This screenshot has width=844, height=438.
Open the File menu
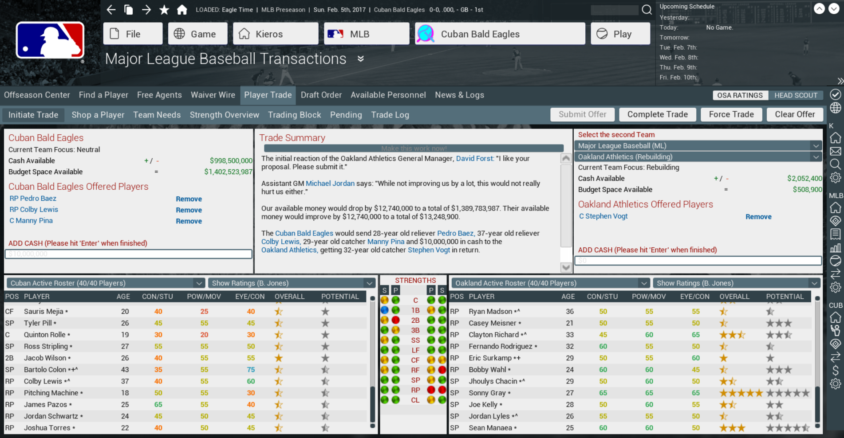pyautogui.click(x=133, y=34)
